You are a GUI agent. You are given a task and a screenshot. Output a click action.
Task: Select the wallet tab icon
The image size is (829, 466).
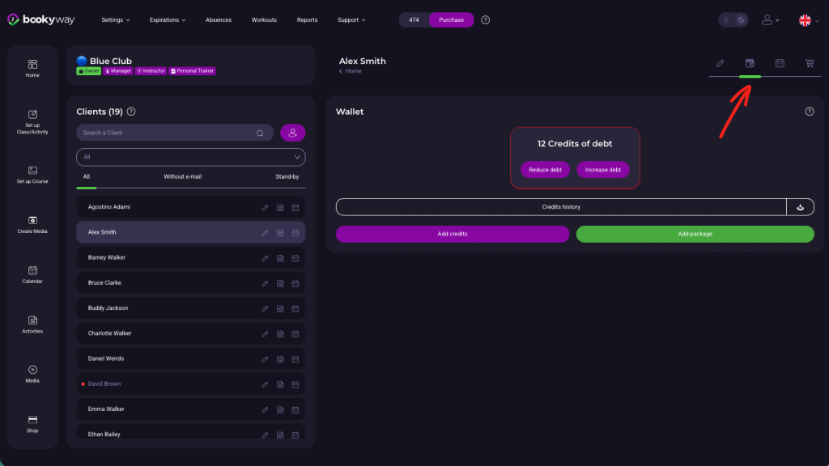750,63
